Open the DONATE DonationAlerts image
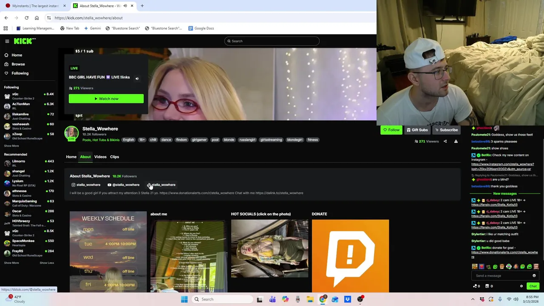Image resolution: width=544 pixels, height=306 pixels. point(350,256)
